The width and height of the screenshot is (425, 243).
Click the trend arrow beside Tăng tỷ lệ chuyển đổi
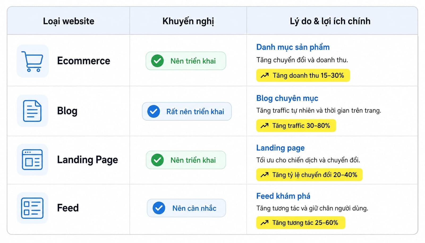pos(265,175)
